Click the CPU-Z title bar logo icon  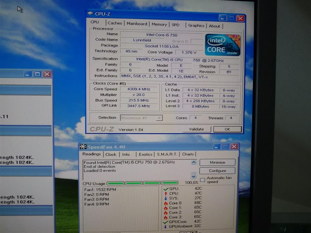pos(90,13)
